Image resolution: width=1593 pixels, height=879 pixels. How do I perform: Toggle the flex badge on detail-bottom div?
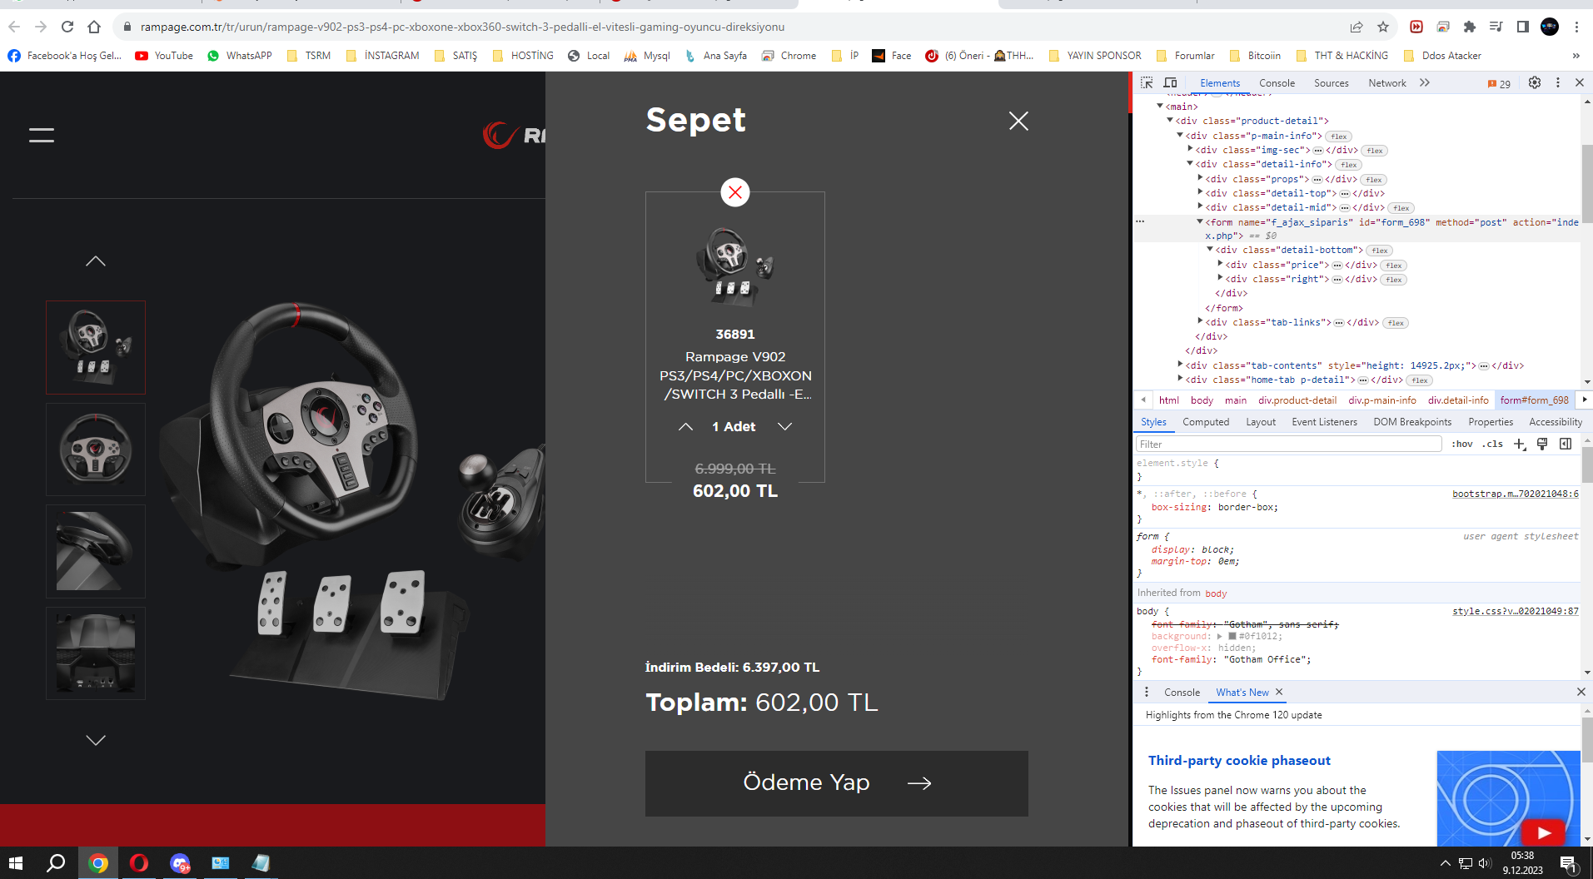(1380, 251)
